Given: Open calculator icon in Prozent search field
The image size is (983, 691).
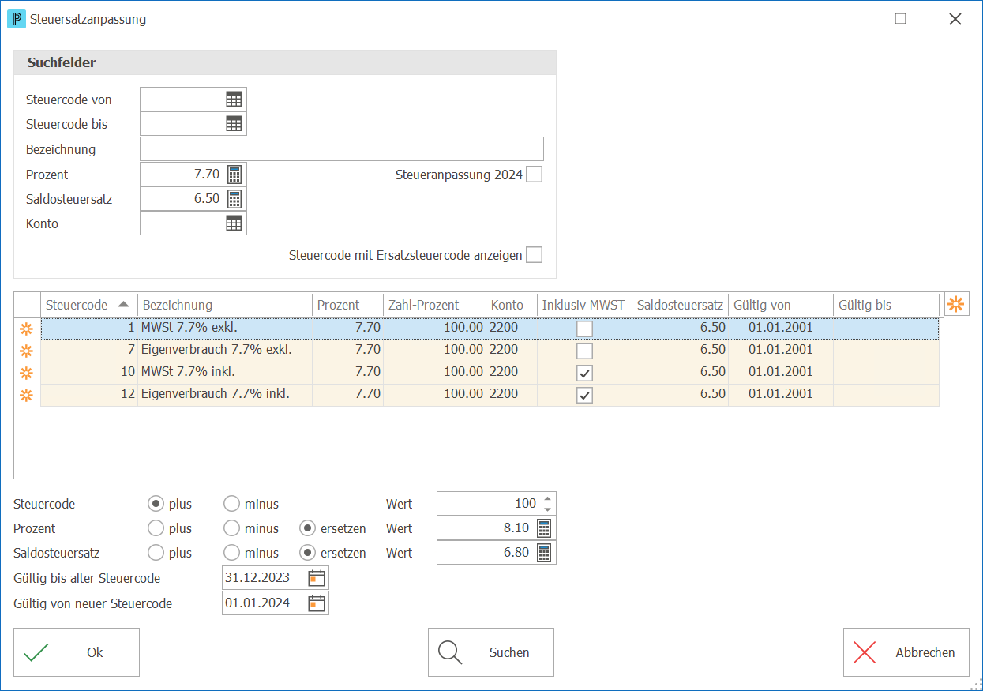Looking at the screenshot, I should [234, 174].
